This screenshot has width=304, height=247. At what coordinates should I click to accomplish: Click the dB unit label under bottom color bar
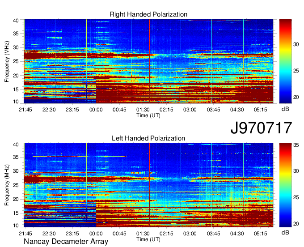[x=285, y=232]
